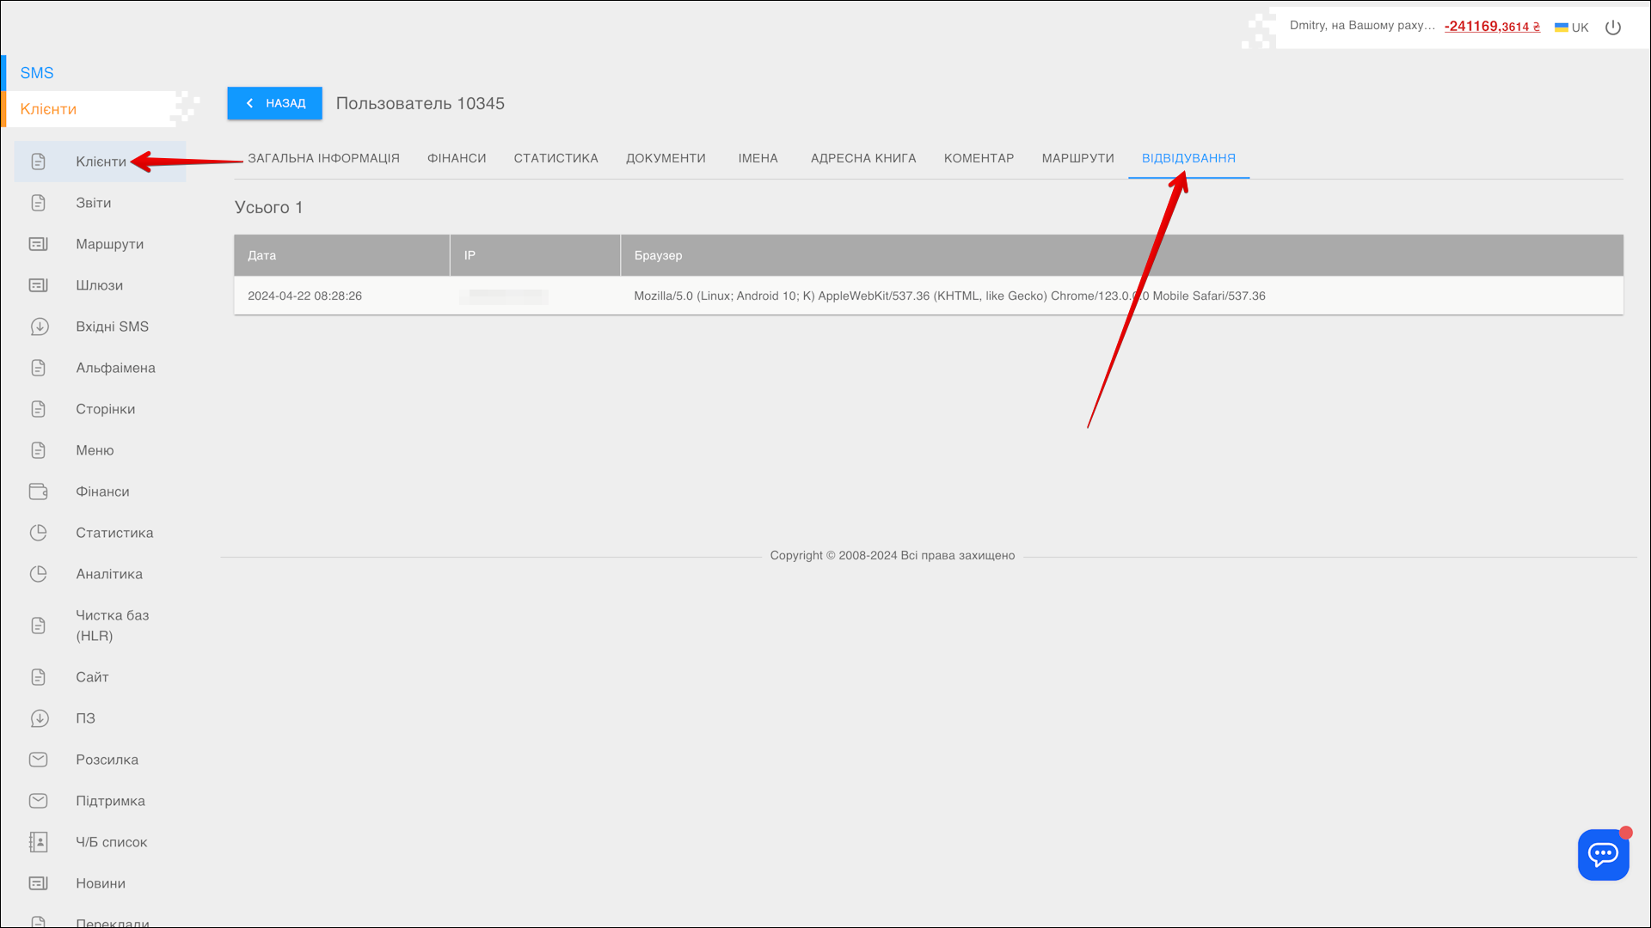Click the Фінанси wallet icon in sidebar
Image resolution: width=1651 pixels, height=928 pixels.
click(x=39, y=491)
